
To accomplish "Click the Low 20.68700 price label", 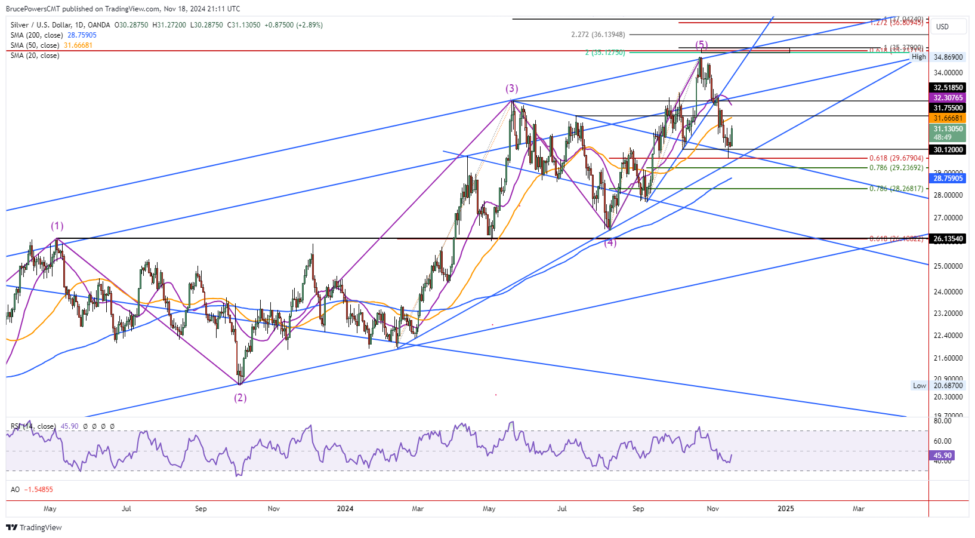I will [938, 386].
